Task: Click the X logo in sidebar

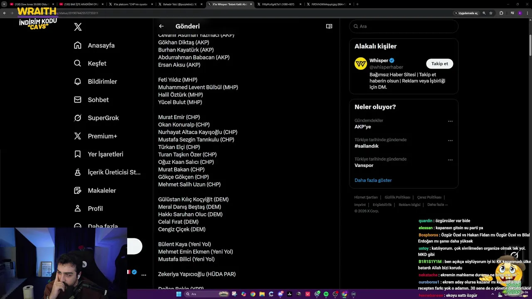Action: pyautogui.click(x=78, y=27)
